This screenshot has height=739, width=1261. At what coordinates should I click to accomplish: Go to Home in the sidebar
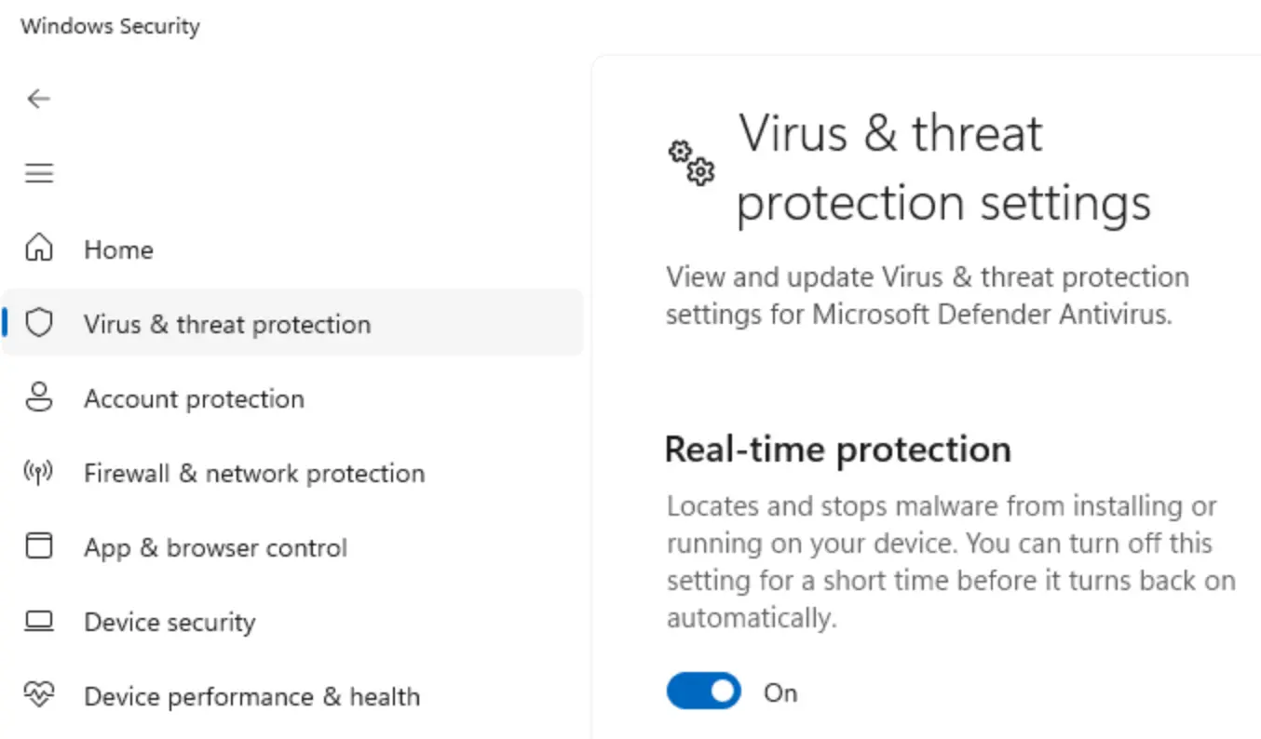pyautogui.click(x=118, y=249)
